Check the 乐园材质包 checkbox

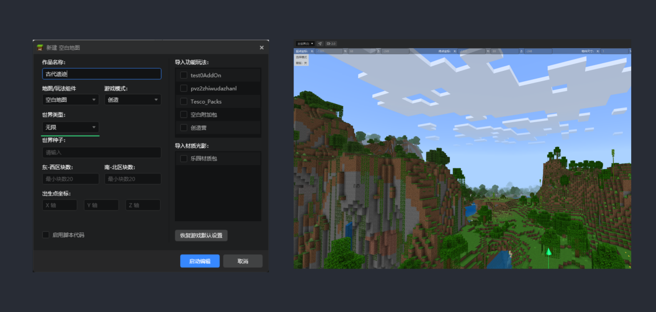183,158
